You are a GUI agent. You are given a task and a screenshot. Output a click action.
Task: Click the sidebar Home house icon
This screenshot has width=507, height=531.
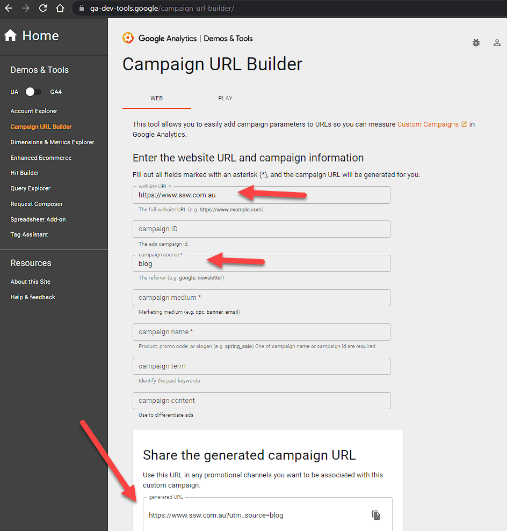pos(10,36)
